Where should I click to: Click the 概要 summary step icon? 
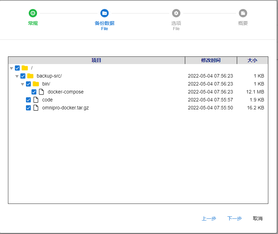(x=243, y=13)
